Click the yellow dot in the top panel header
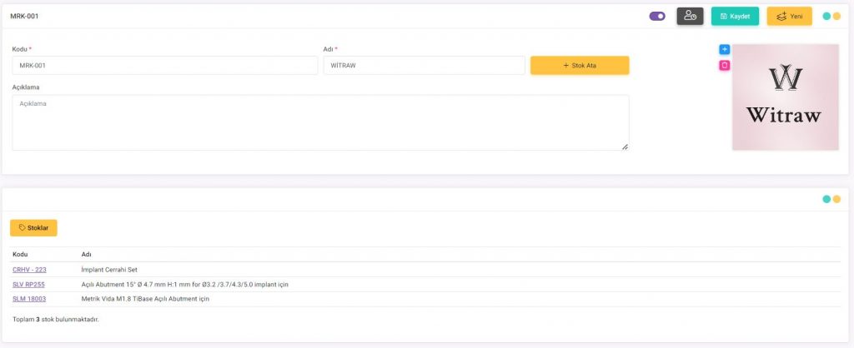Image resolution: width=854 pixels, height=348 pixels. coord(836,16)
